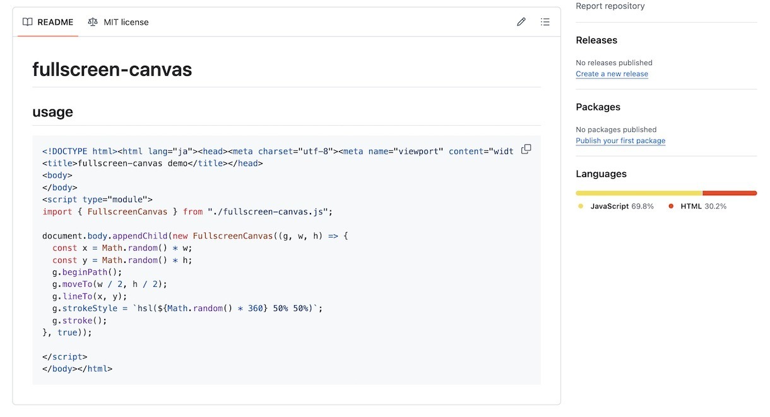Viewport: 770px width, 417px height.
Task: Click Create a new release
Action: [x=612, y=74]
